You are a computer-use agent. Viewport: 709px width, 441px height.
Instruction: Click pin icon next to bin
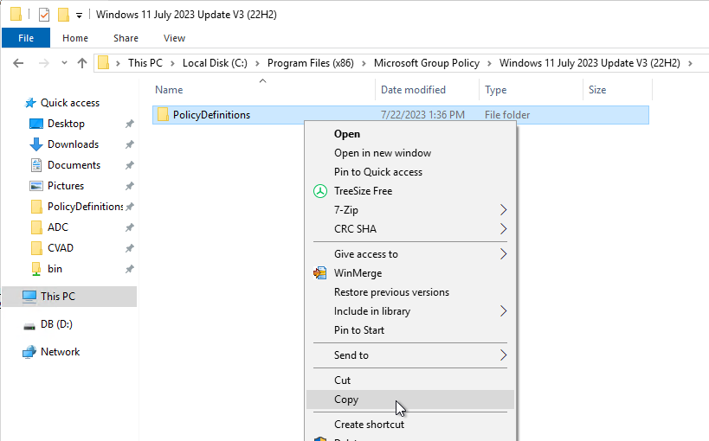coord(129,269)
